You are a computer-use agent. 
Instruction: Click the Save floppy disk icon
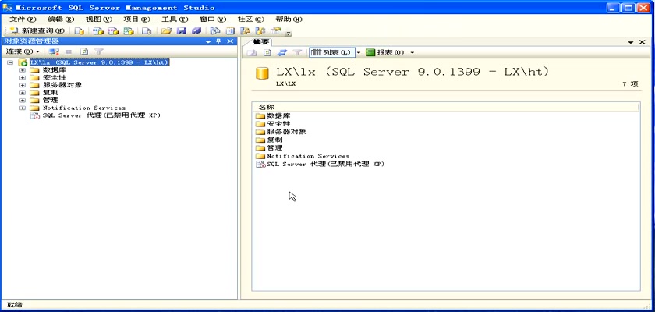tap(181, 31)
